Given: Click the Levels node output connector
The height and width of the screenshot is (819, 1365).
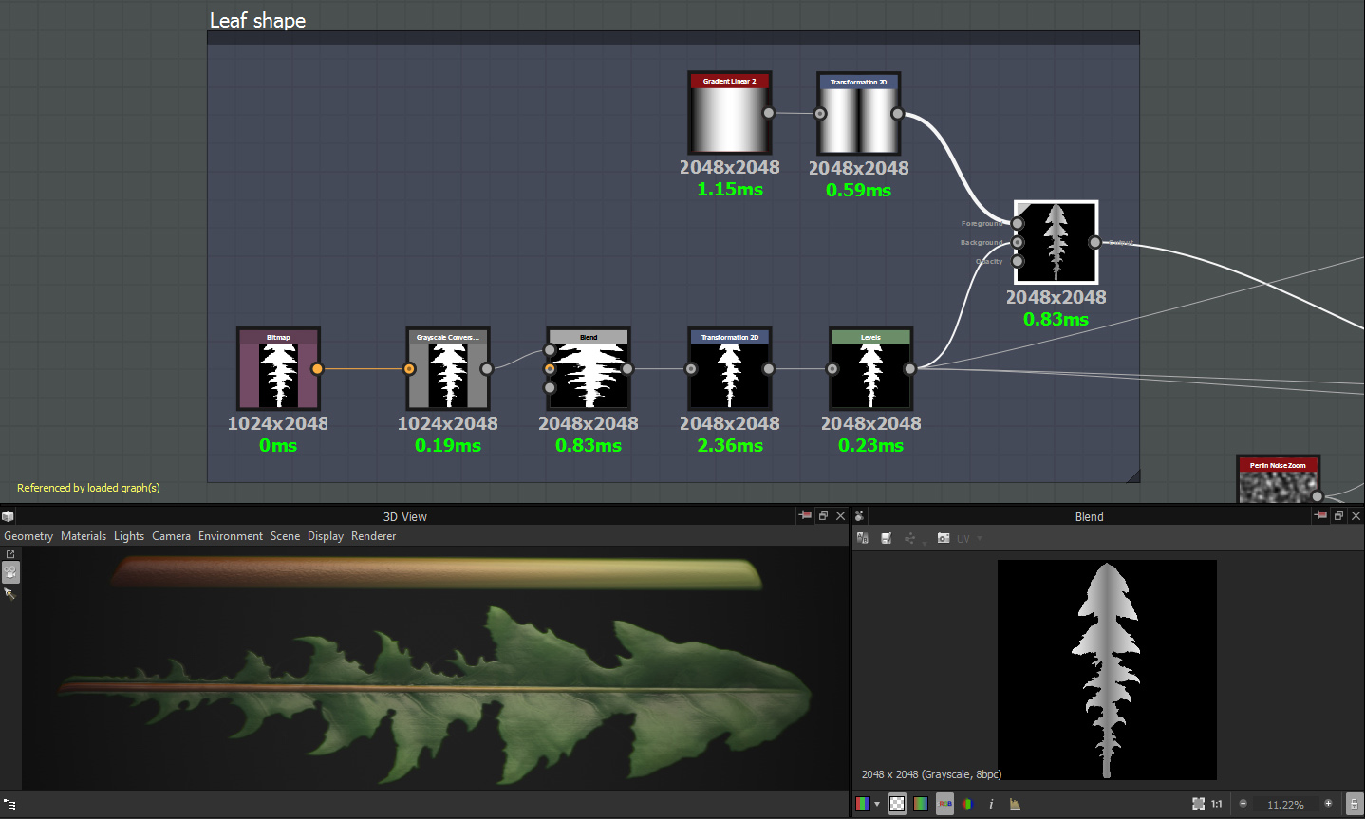Looking at the screenshot, I should 909,369.
